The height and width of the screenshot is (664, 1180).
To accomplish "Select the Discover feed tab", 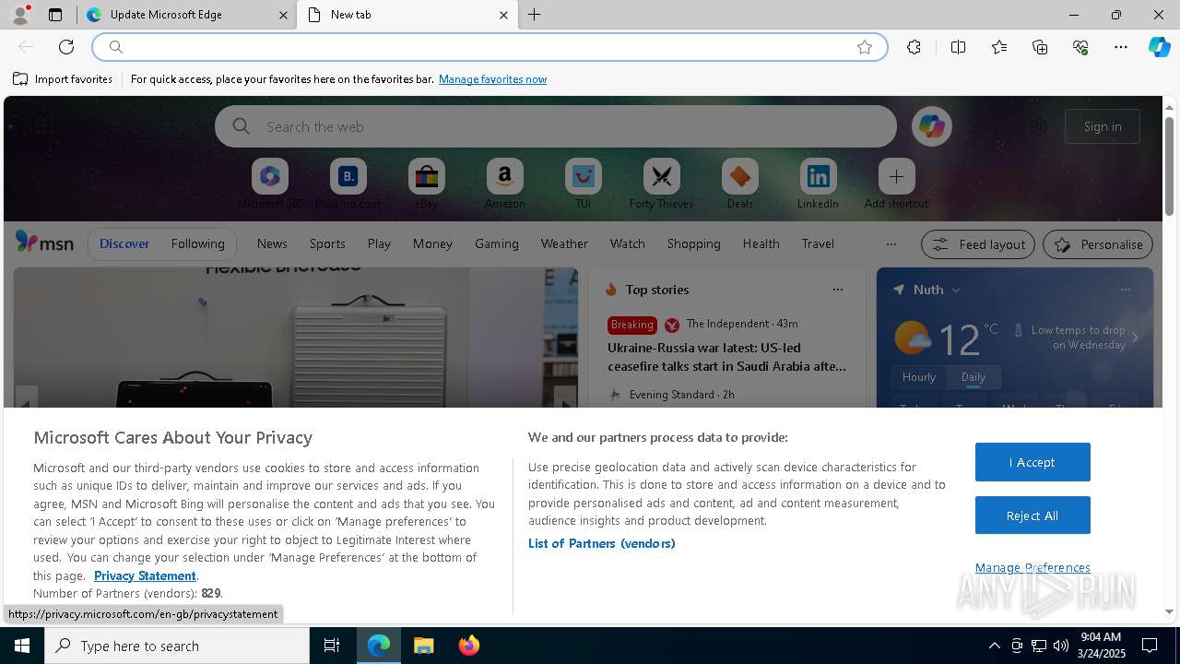I will 124,243.
